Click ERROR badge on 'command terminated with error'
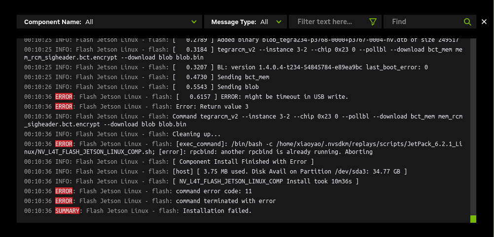The height and width of the screenshot is (237, 494). pos(64,201)
